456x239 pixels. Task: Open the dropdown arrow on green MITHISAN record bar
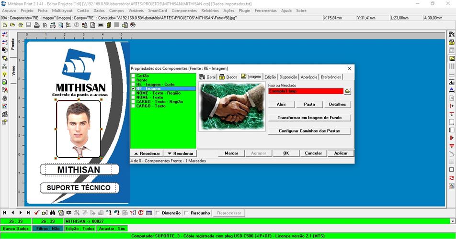[453, 221]
